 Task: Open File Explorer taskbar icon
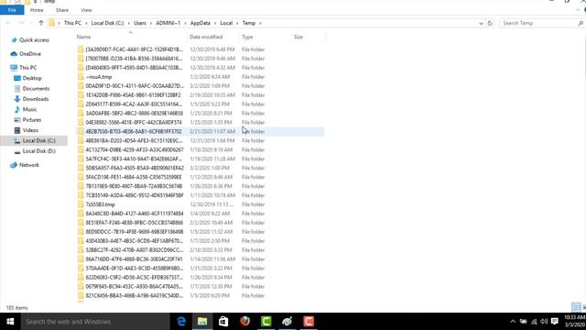coord(202,322)
